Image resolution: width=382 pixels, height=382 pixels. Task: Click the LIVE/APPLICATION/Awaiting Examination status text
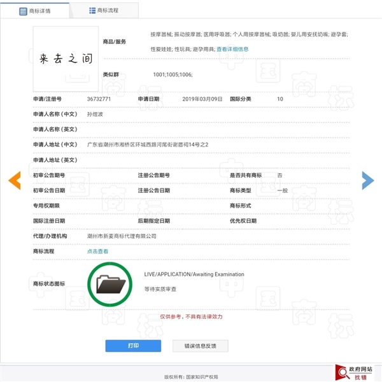click(194, 274)
